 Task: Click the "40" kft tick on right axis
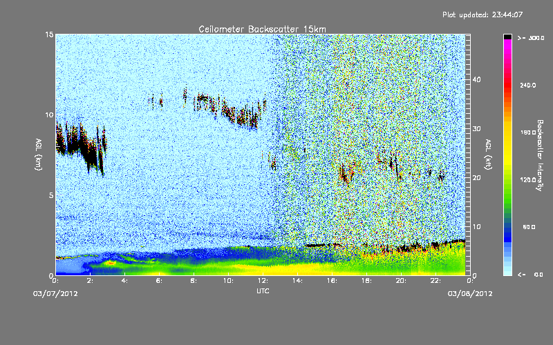click(x=476, y=79)
